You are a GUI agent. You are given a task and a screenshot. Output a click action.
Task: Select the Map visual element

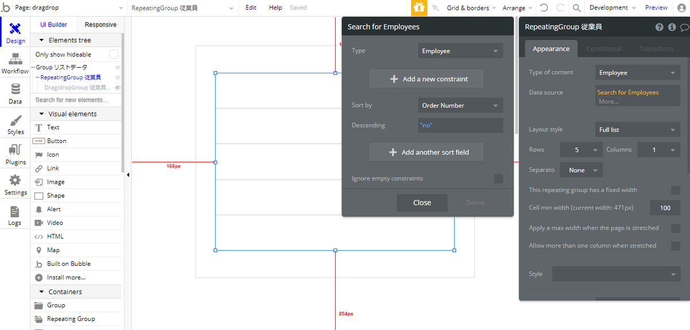[x=77, y=250]
